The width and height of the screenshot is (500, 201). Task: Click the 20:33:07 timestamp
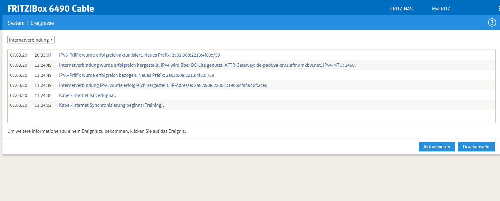(43, 55)
